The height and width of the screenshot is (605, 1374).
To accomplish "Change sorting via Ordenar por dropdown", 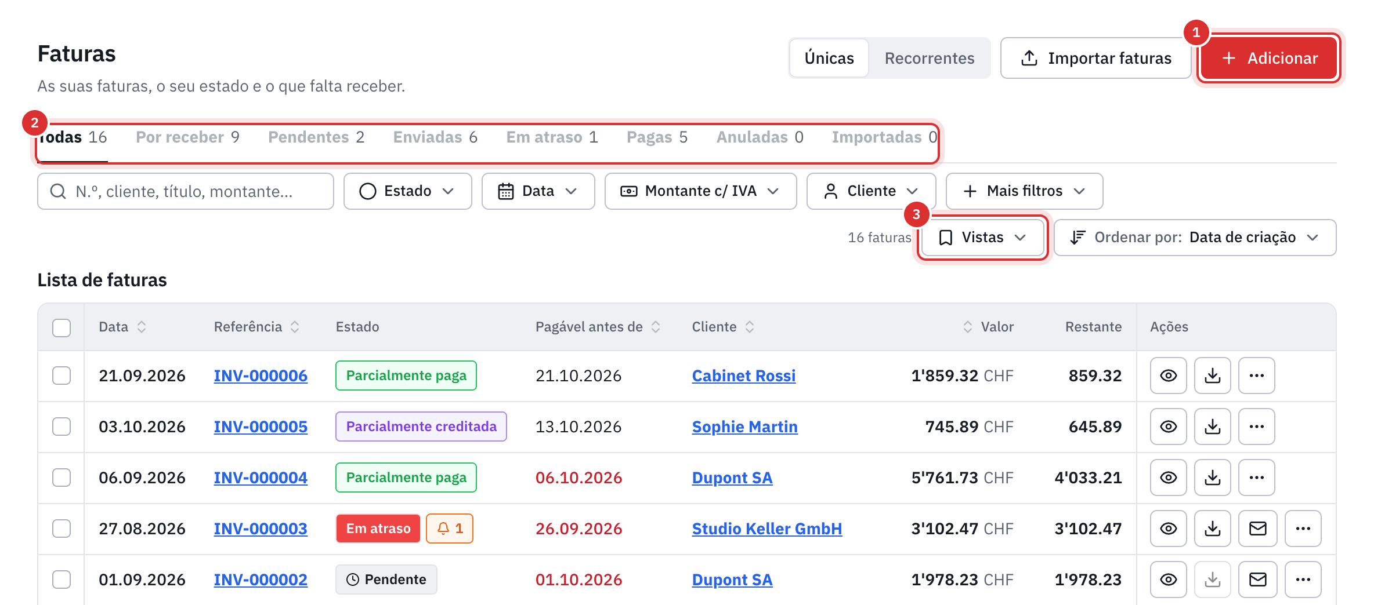I will tap(1195, 238).
